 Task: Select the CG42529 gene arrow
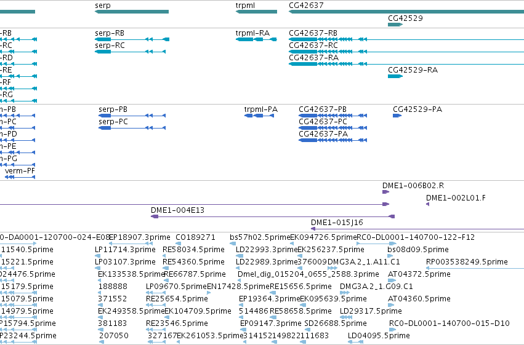(395, 25)
